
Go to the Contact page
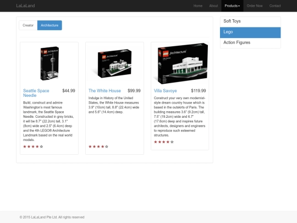[x=275, y=6]
